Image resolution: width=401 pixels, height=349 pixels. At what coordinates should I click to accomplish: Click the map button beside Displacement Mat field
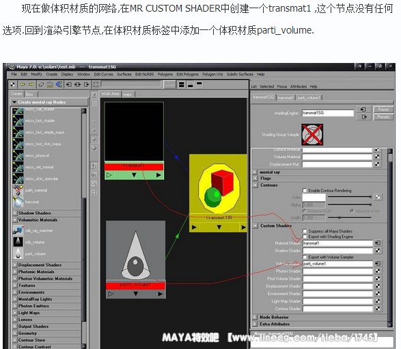[377, 164]
